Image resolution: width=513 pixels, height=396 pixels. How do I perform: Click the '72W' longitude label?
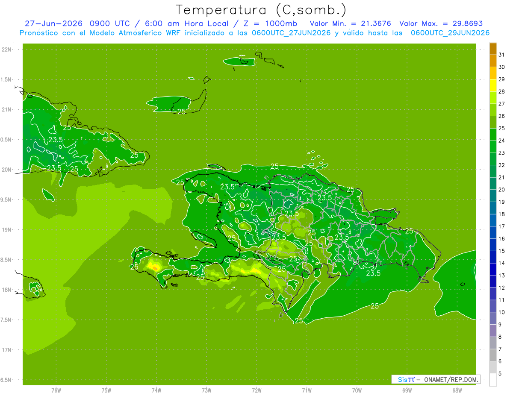256,390
